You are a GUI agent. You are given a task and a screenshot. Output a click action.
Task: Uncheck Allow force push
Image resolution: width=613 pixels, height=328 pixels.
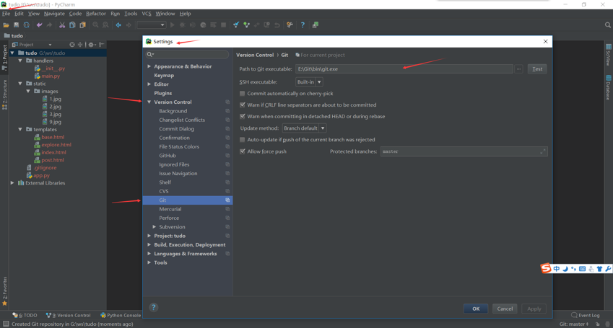coord(243,151)
